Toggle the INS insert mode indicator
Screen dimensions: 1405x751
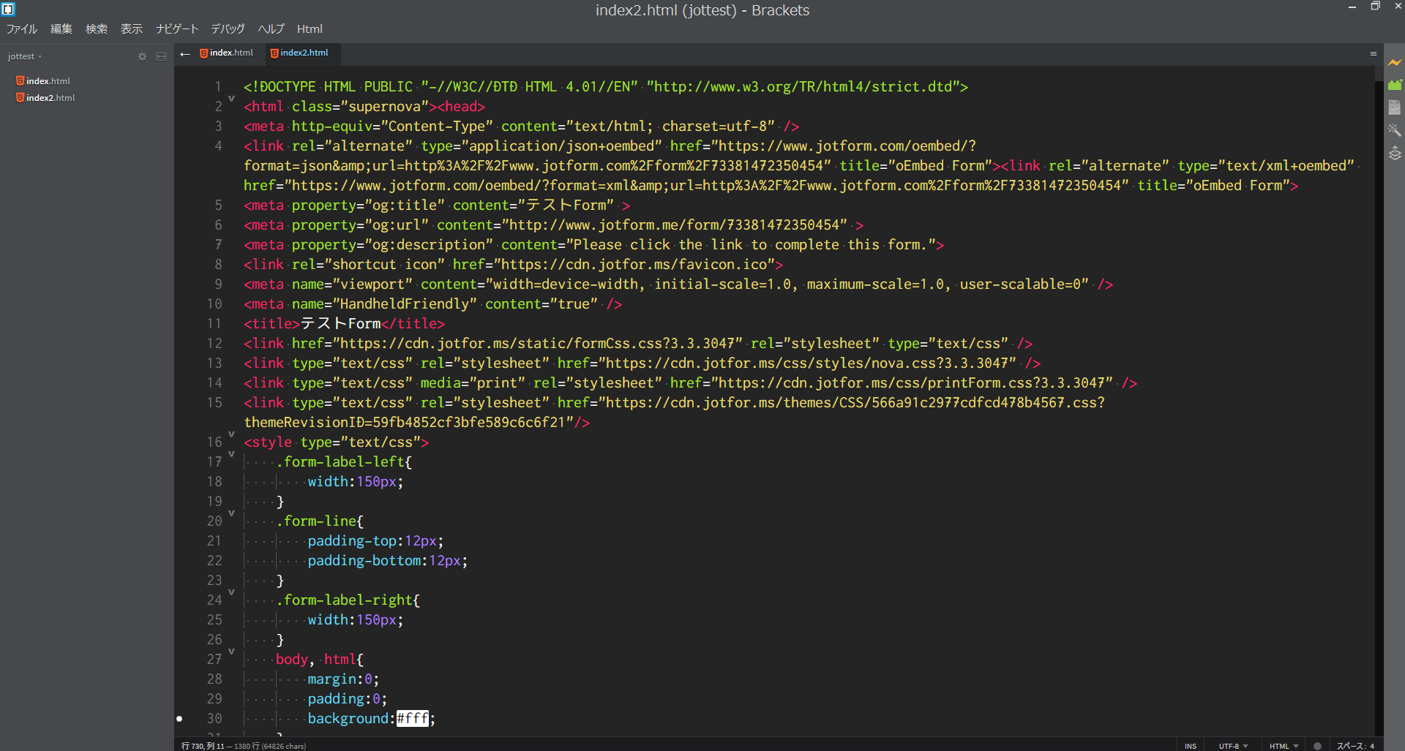click(1191, 746)
